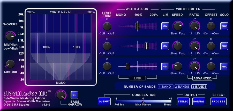Click the 650 frequency label
This screenshot has width=233, height=111.
coord(21,47)
